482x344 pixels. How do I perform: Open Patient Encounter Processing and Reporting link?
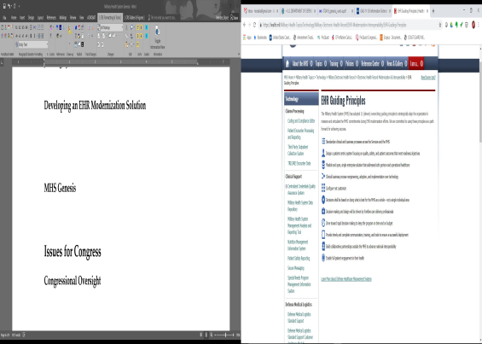pyautogui.click(x=300, y=134)
